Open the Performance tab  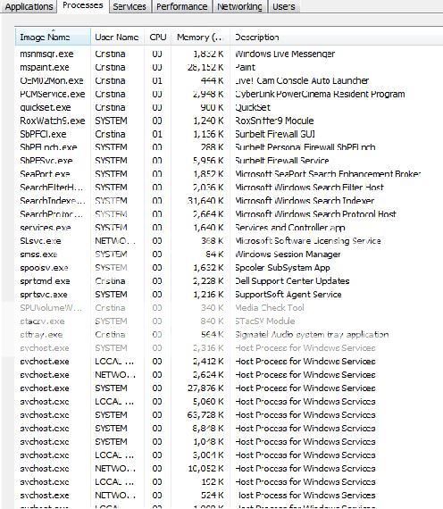click(181, 7)
